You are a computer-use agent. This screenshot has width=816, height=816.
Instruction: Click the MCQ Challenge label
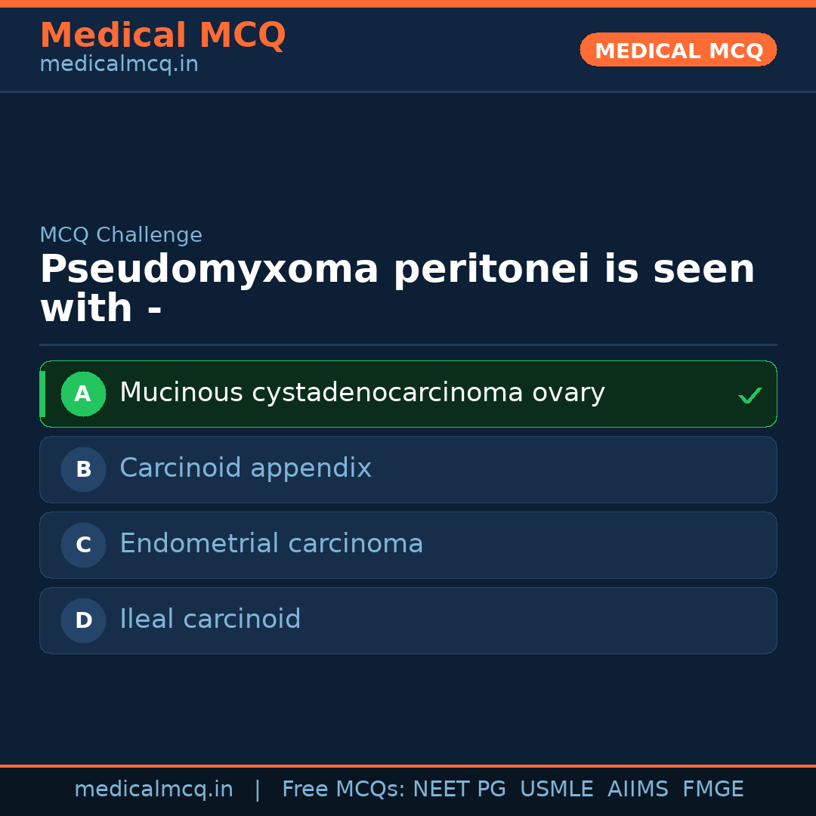[x=121, y=235]
